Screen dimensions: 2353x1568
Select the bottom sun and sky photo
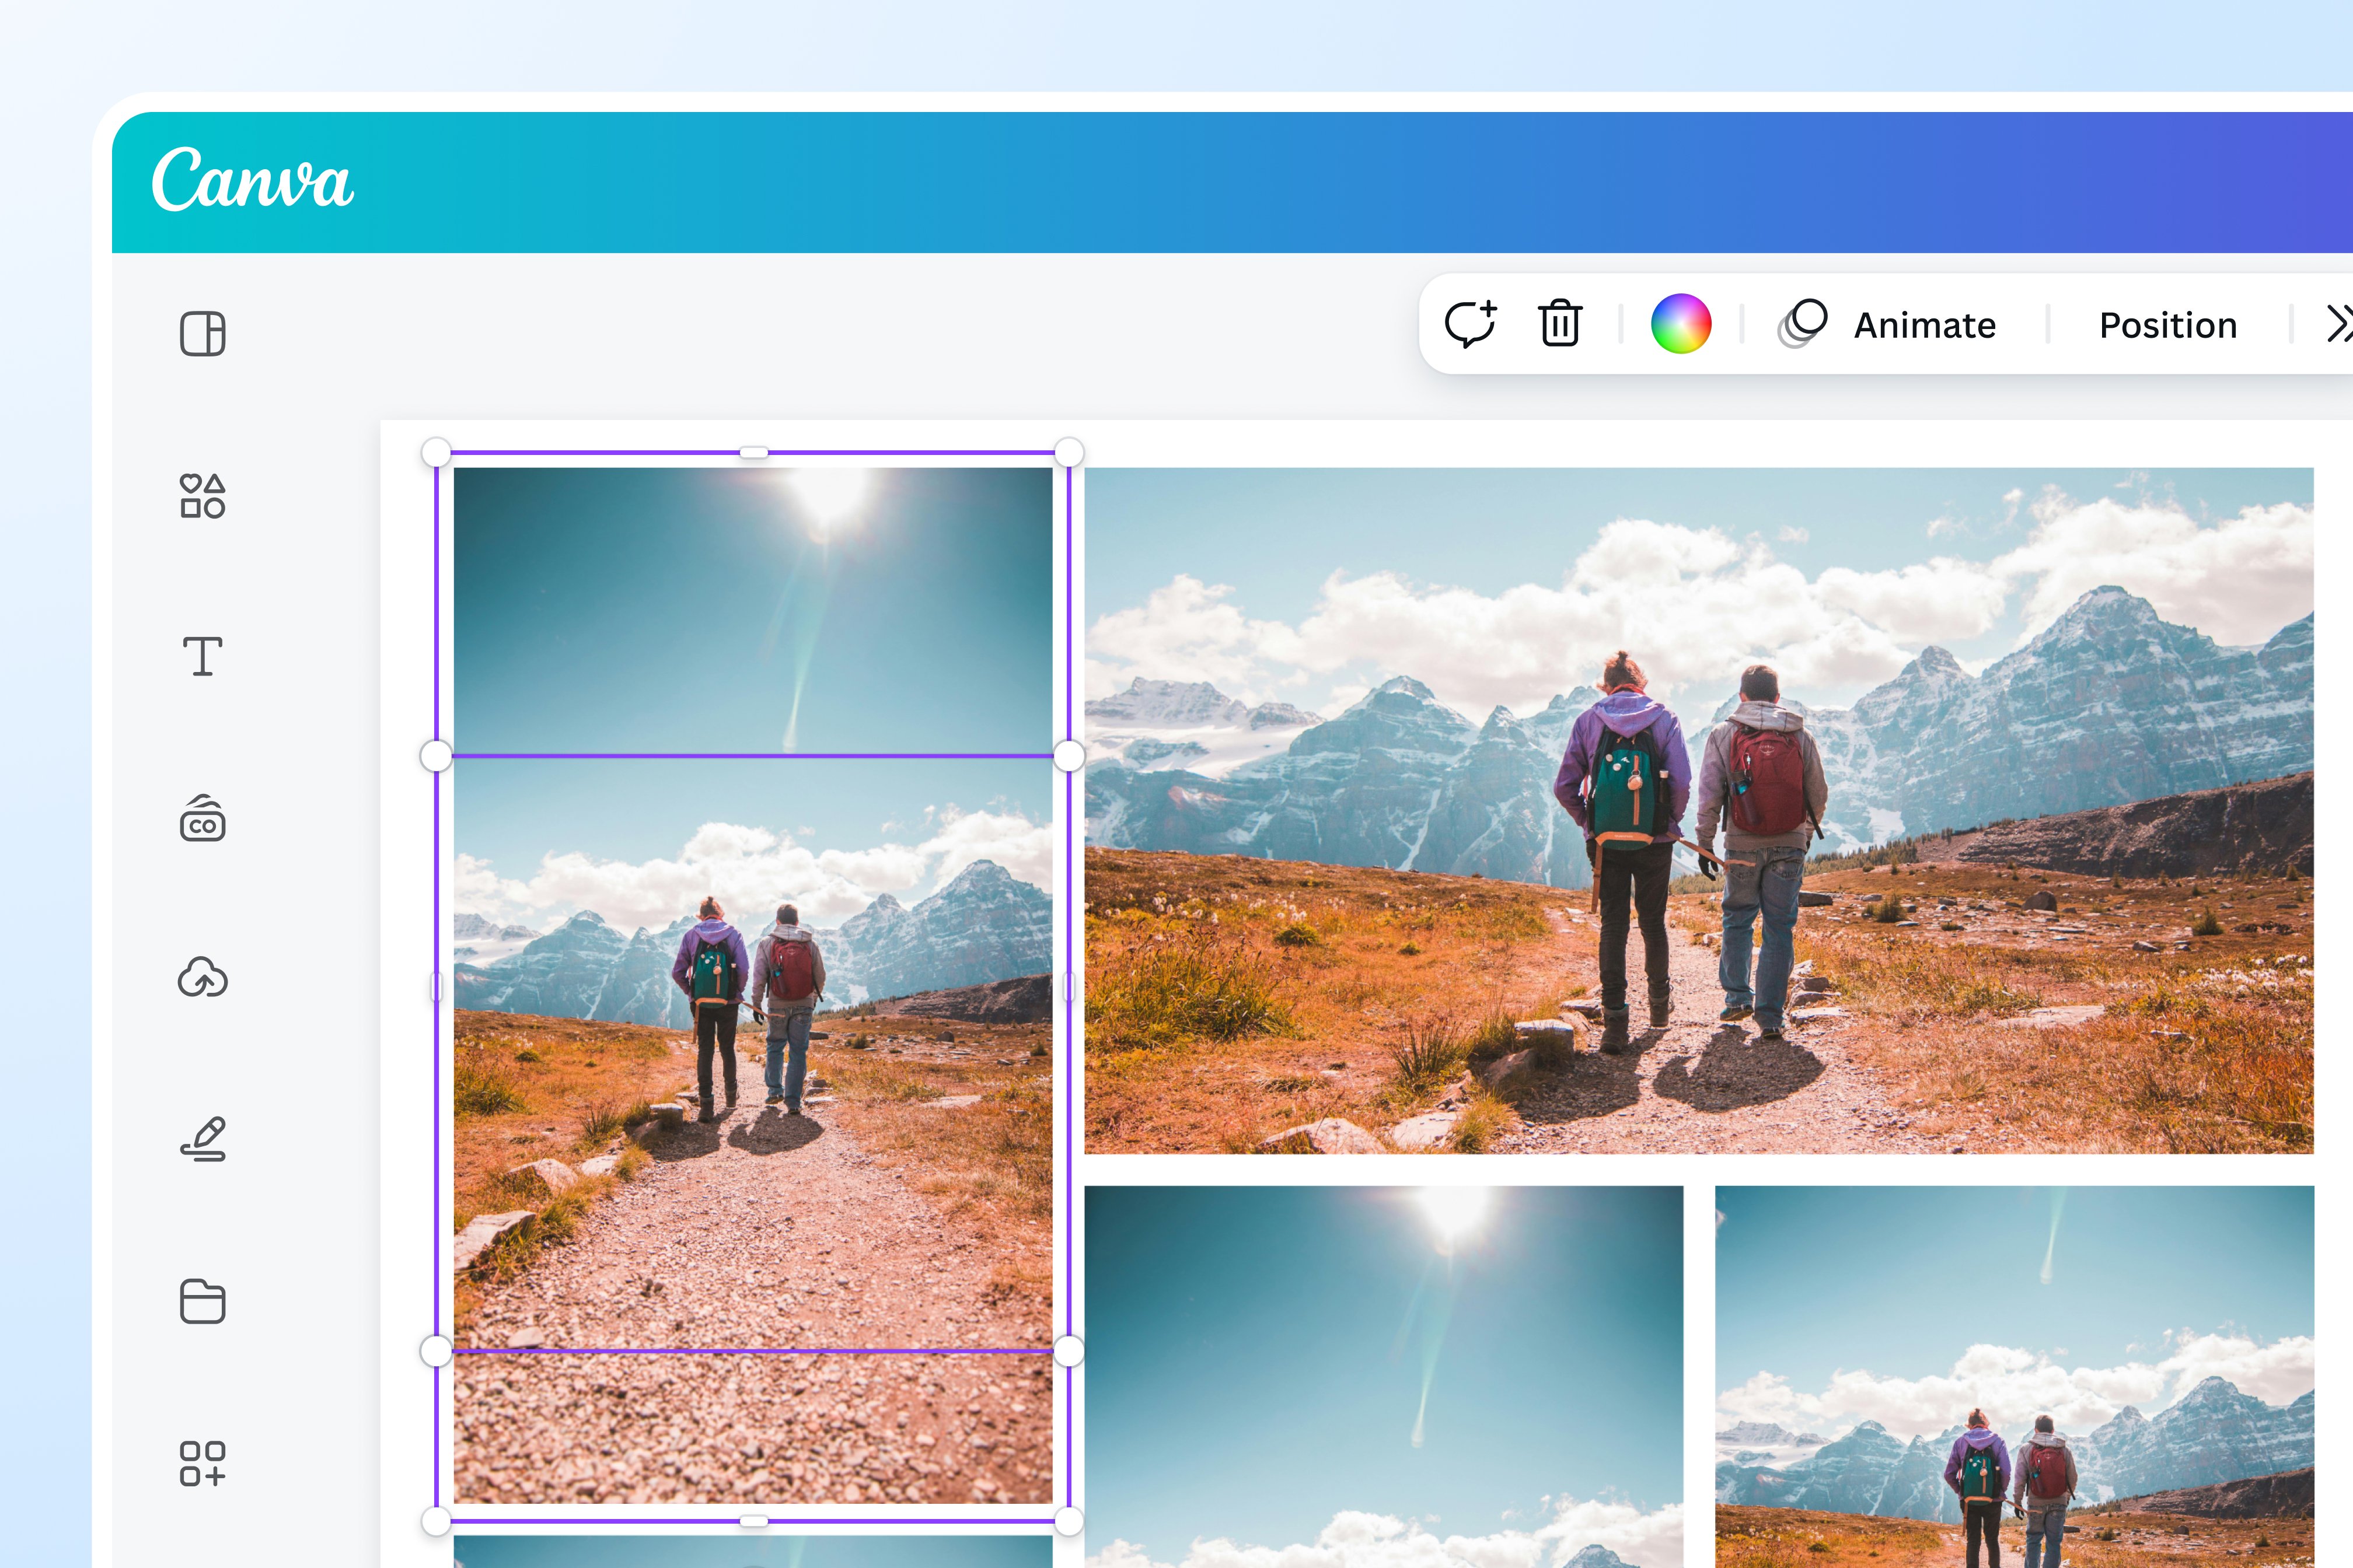1384,1375
